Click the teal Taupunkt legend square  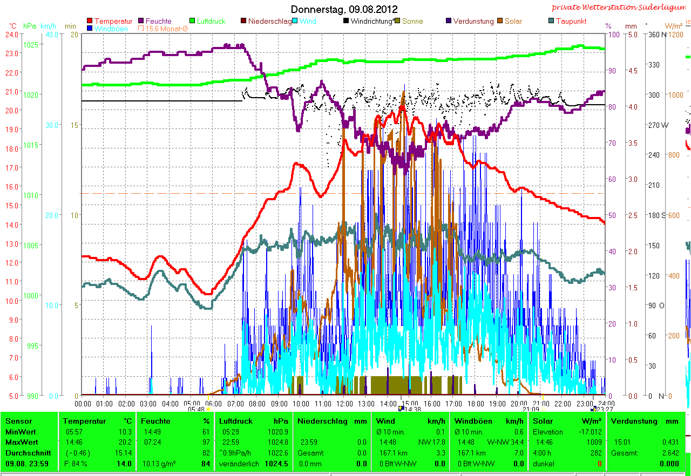551,21
